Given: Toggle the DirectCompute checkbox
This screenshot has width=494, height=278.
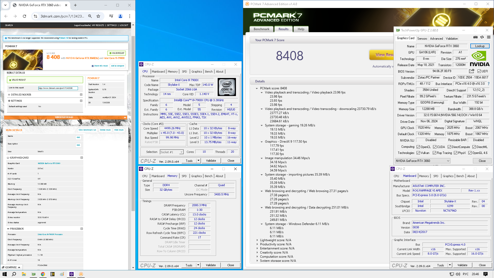Looking at the screenshot, I should coord(449,147).
